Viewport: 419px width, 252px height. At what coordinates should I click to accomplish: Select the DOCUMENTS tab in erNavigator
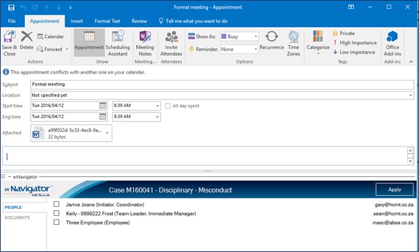(x=17, y=217)
